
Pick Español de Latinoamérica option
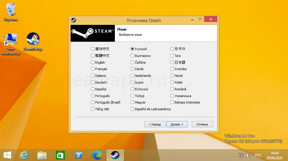pyautogui.click(x=150, y=109)
